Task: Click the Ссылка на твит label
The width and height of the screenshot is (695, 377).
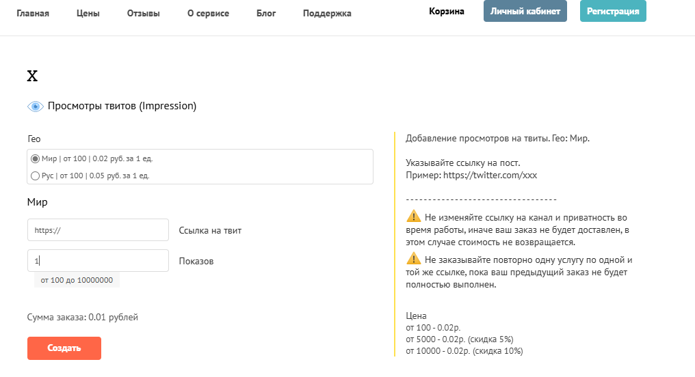Action: click(x=210, y=231)
